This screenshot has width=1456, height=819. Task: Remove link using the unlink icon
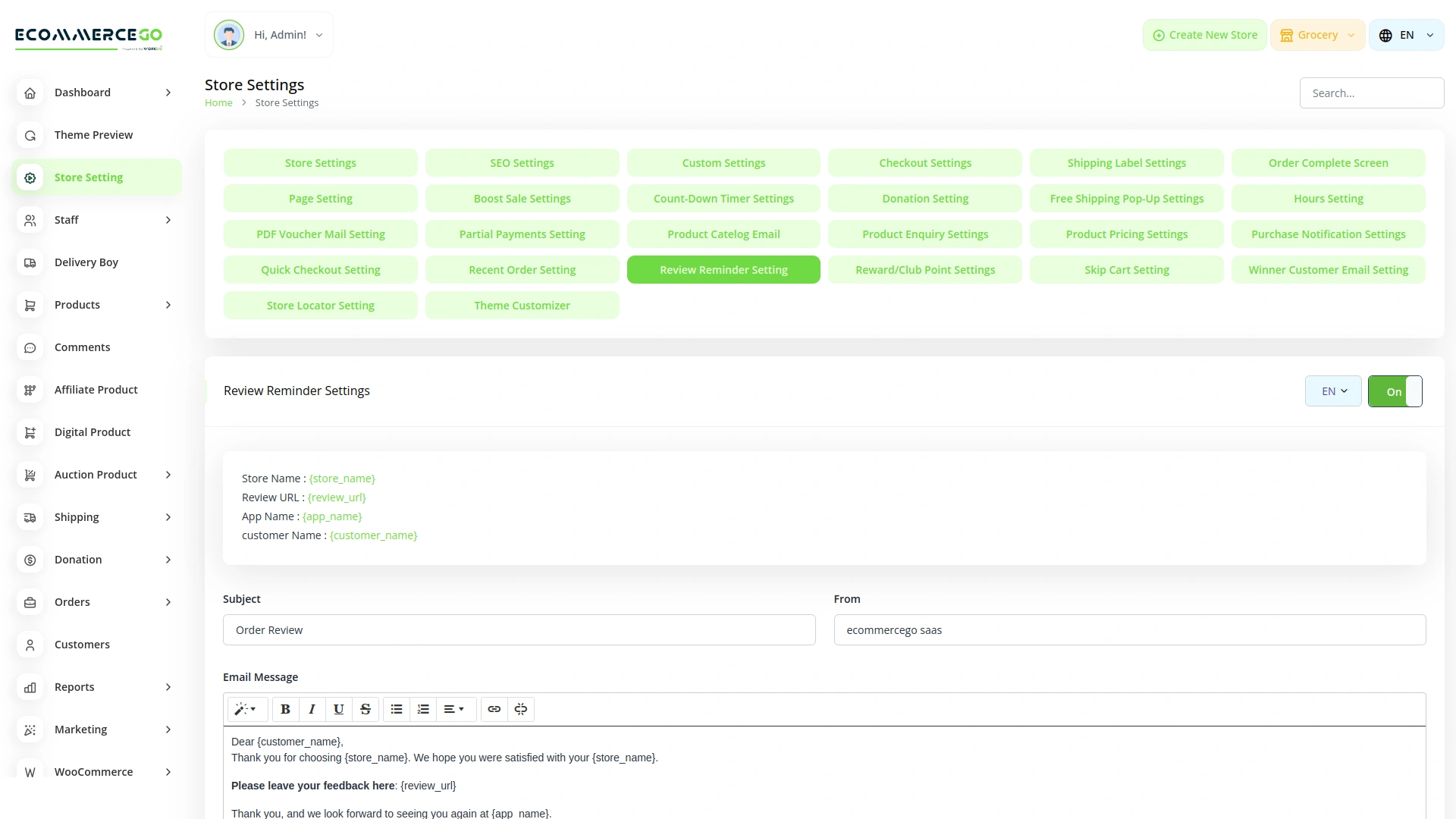click(521, 709)
